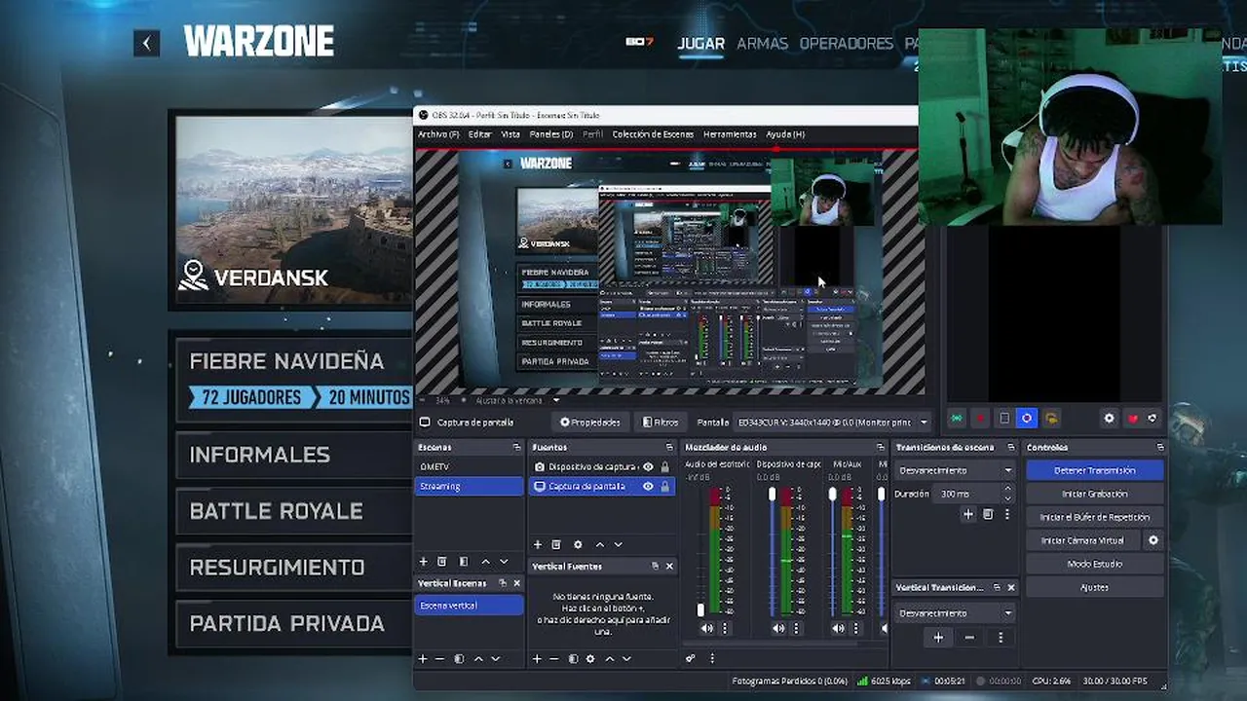Select the OMETV scene
Viewport: 1247px width, 701px height.
(469, 467)
